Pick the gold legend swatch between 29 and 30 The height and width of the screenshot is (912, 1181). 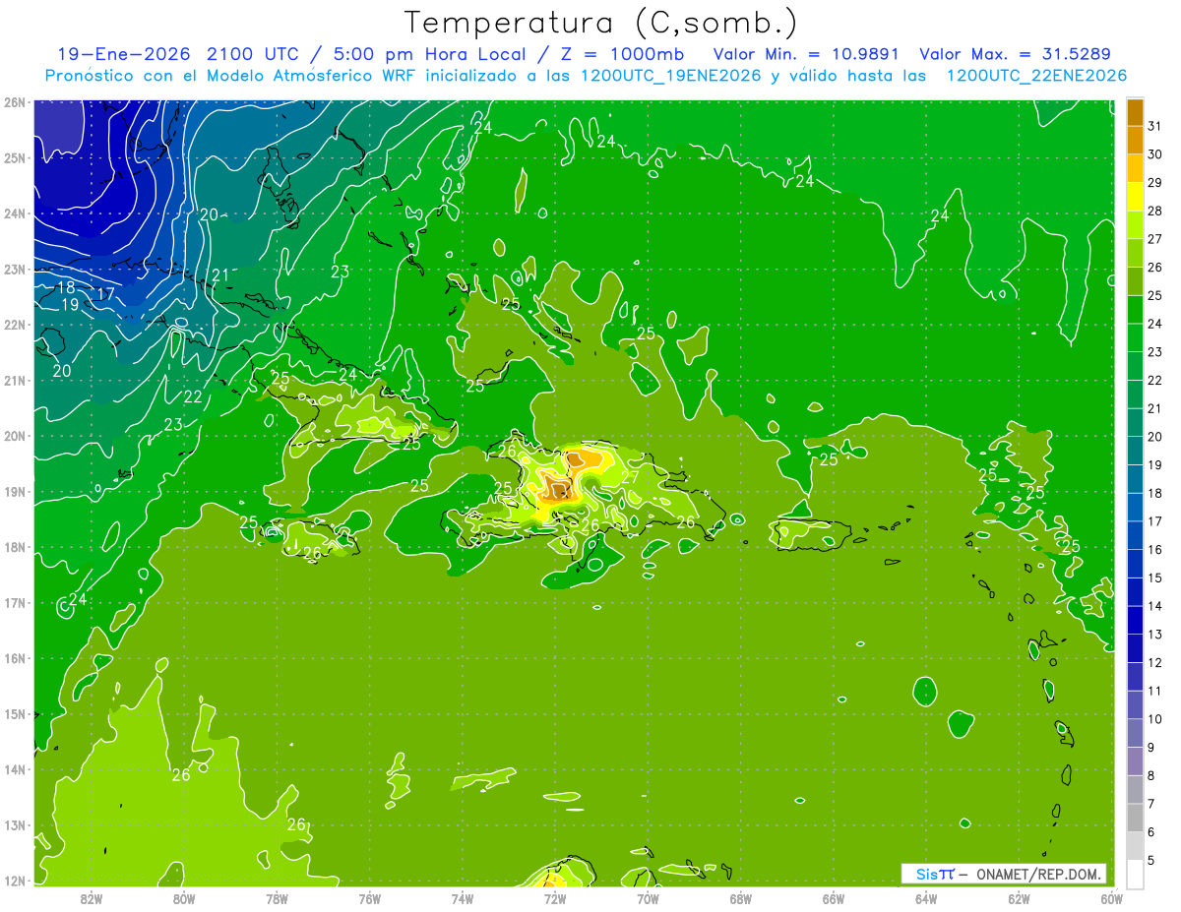pos(1135,168)
